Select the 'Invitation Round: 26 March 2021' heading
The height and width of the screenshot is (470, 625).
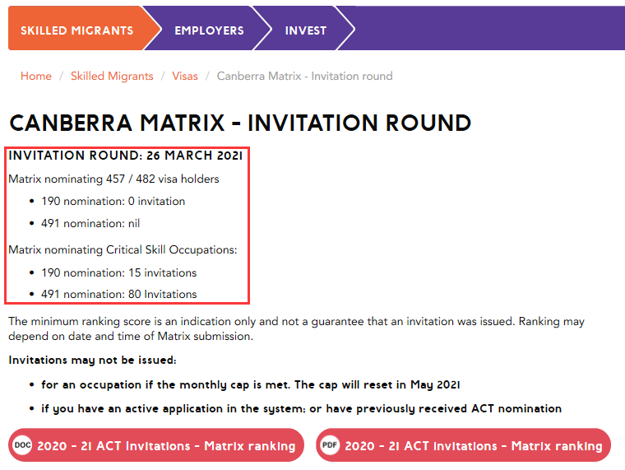[125, 156]
